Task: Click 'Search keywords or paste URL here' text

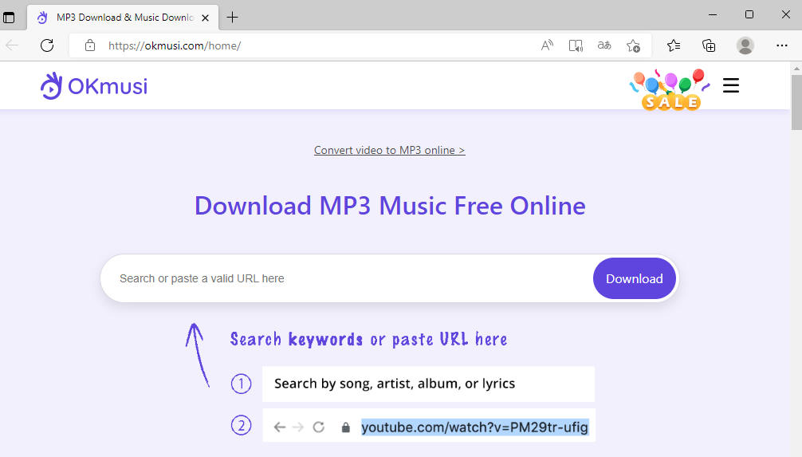Action: [368, 339]
